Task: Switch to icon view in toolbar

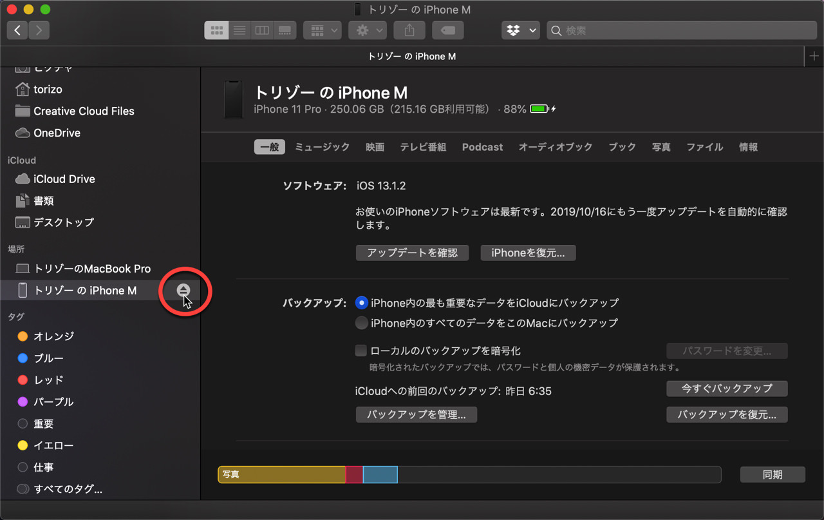Action: [x=216, y=30]
